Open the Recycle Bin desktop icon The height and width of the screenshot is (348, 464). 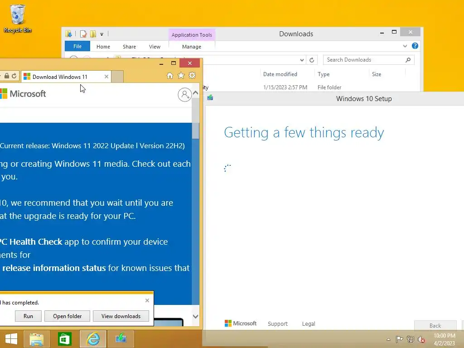click(18, 18)
